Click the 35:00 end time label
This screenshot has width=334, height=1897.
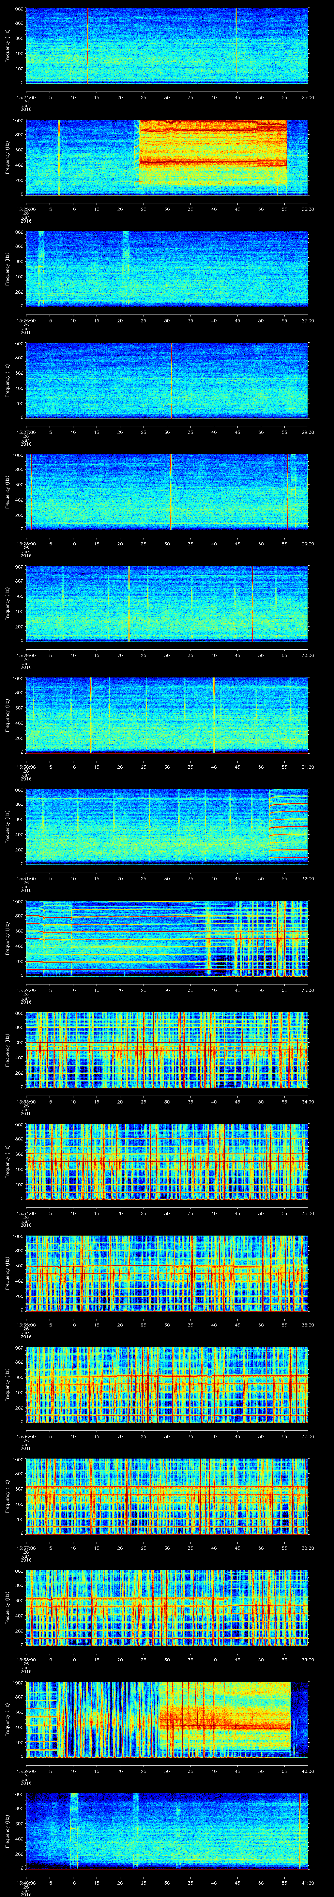click(x=308, y=1213)
